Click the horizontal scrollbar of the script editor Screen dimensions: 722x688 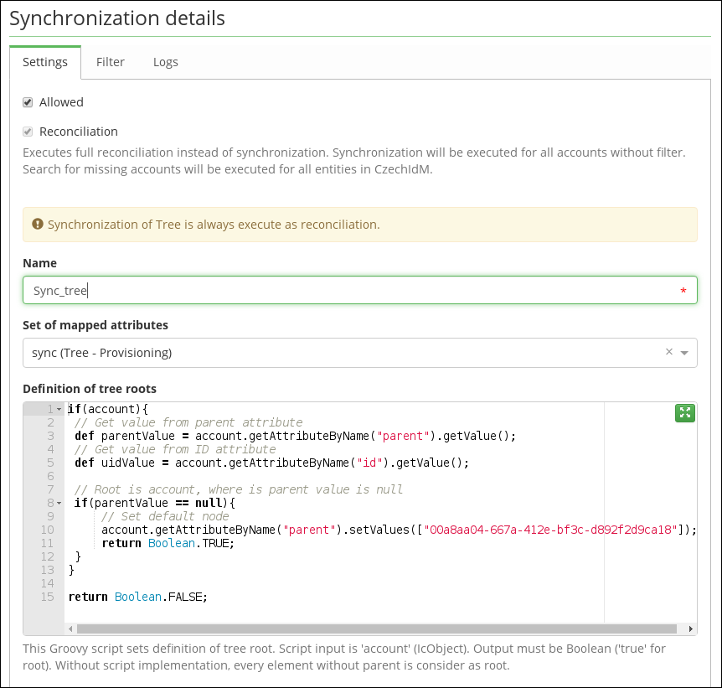(x=377, y=629)
